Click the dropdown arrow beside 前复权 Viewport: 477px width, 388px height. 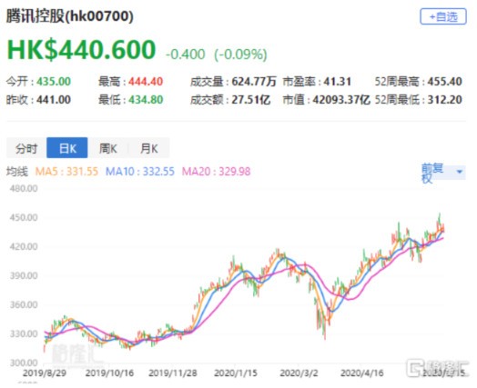460,172
